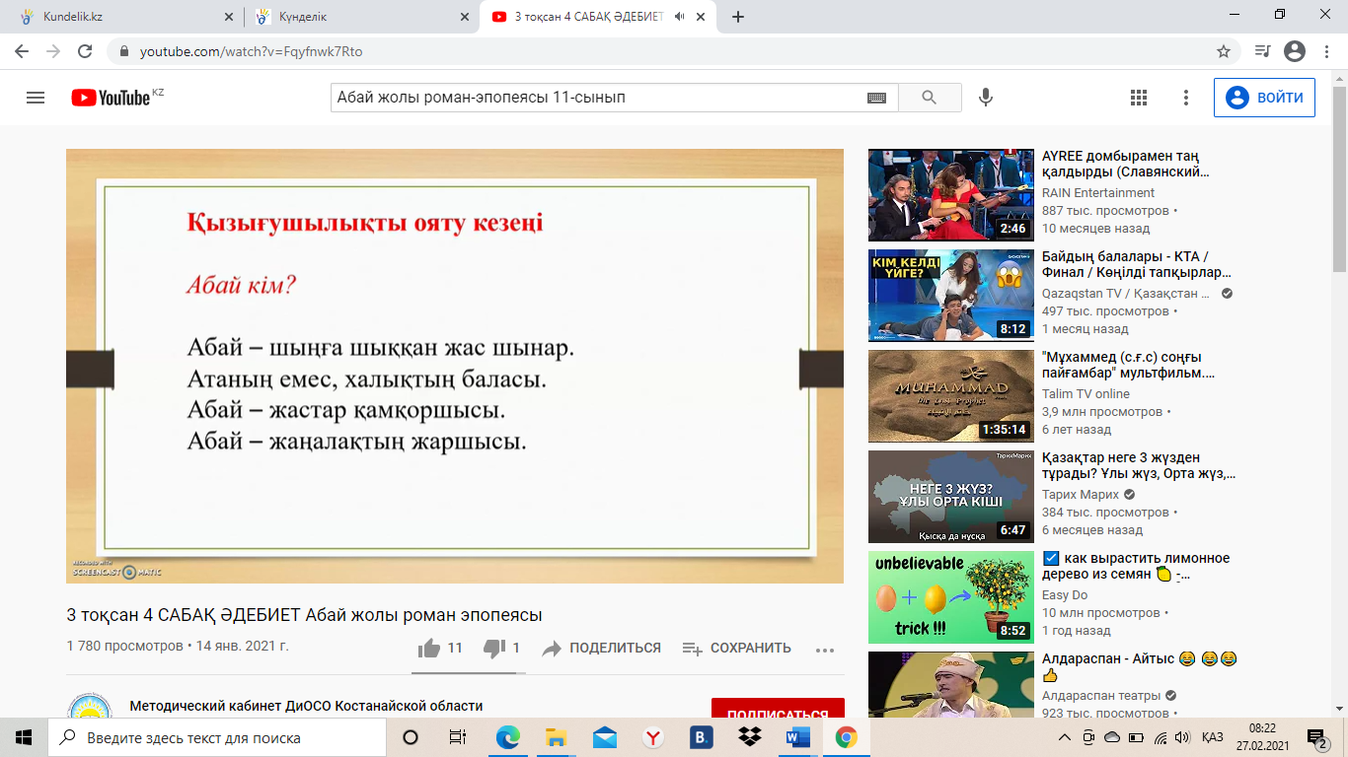The image size is (1348, 757).
Task: Open the Windows notification center
Action: pos(1316,737)
